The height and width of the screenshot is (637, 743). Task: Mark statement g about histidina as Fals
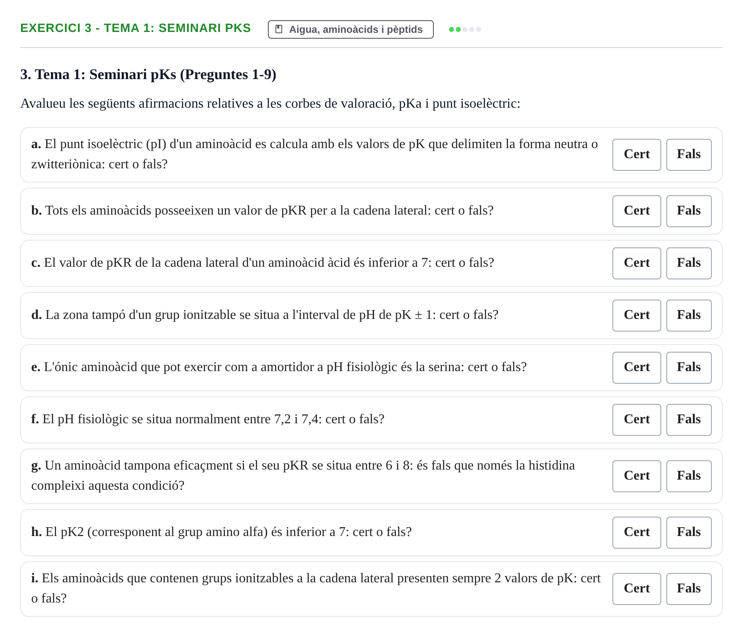point(689,476)
